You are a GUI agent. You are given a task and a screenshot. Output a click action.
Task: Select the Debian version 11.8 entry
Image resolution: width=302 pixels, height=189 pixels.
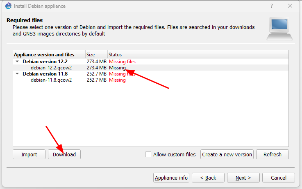(x=45, y=74)
